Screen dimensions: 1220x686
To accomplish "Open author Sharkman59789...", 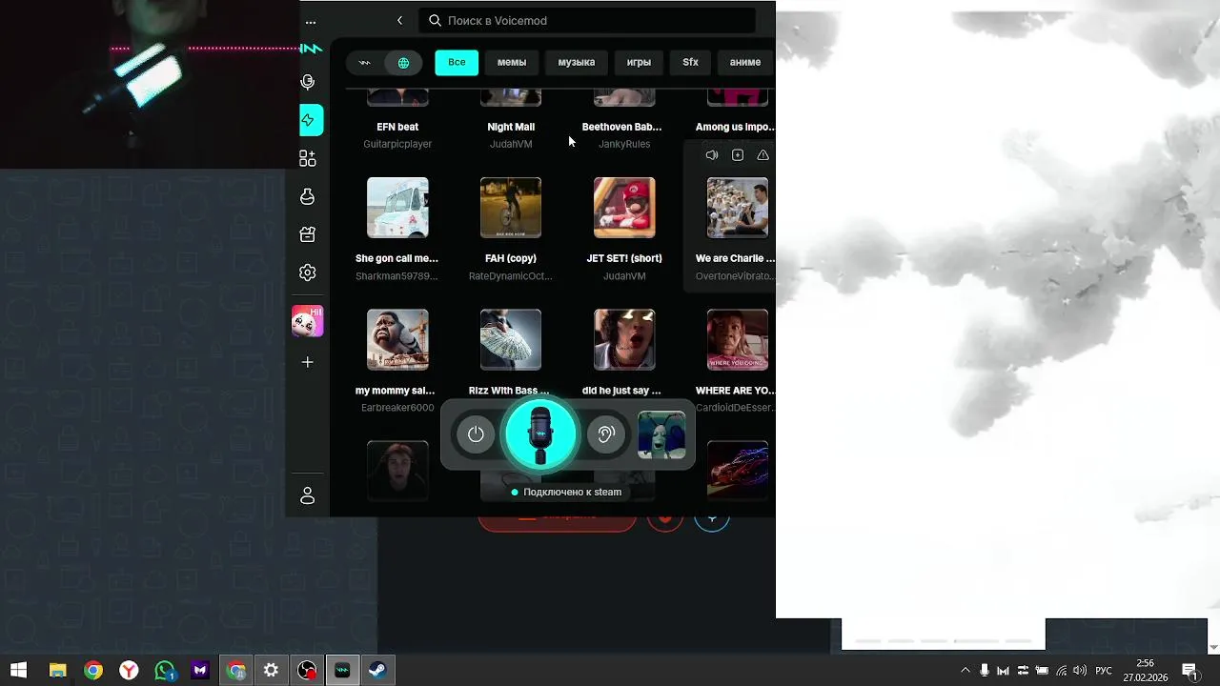I will click(396, 276).
